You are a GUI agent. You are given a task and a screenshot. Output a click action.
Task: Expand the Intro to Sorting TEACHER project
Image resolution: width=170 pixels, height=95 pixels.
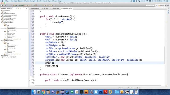click(2, 18)
